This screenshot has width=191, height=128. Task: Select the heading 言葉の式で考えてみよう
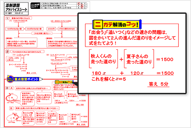pyautogui.click(x=21, y=18)
